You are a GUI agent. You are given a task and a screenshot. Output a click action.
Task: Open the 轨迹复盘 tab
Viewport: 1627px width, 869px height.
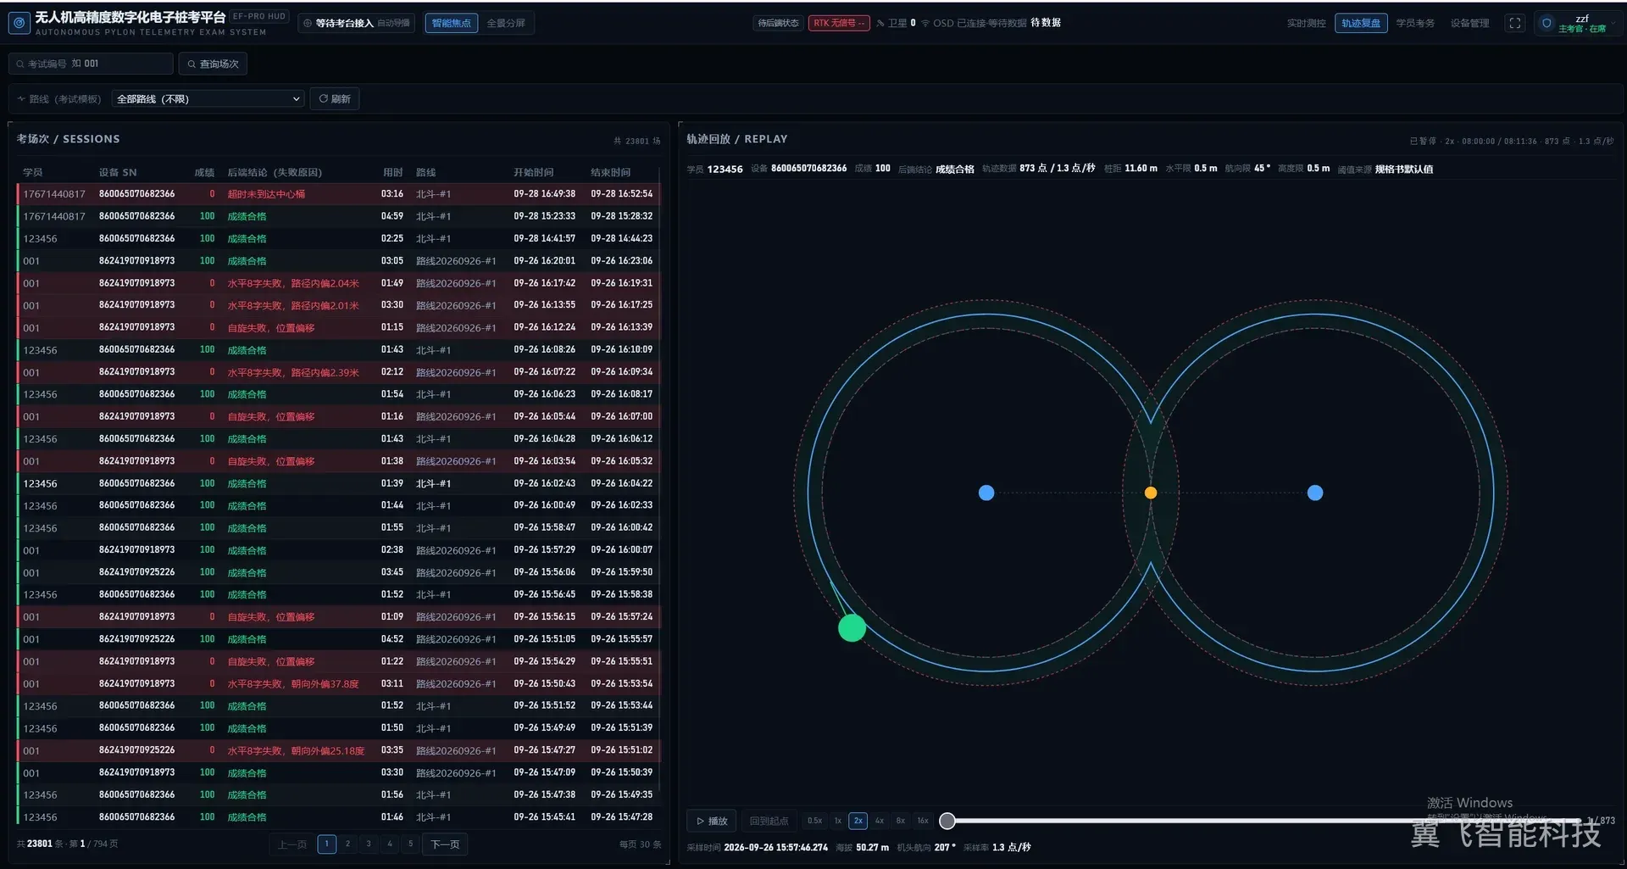click(x=1361, y=24)
